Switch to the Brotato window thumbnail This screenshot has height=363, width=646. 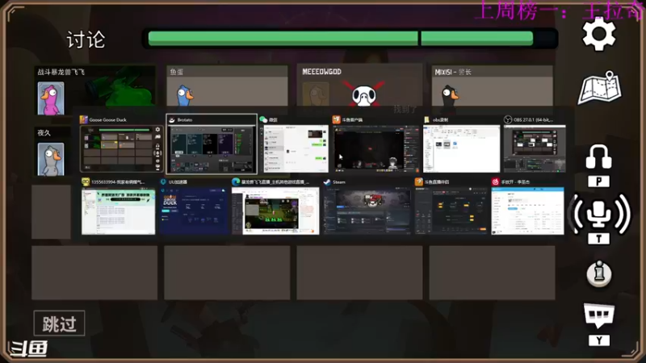coord(212,144)
